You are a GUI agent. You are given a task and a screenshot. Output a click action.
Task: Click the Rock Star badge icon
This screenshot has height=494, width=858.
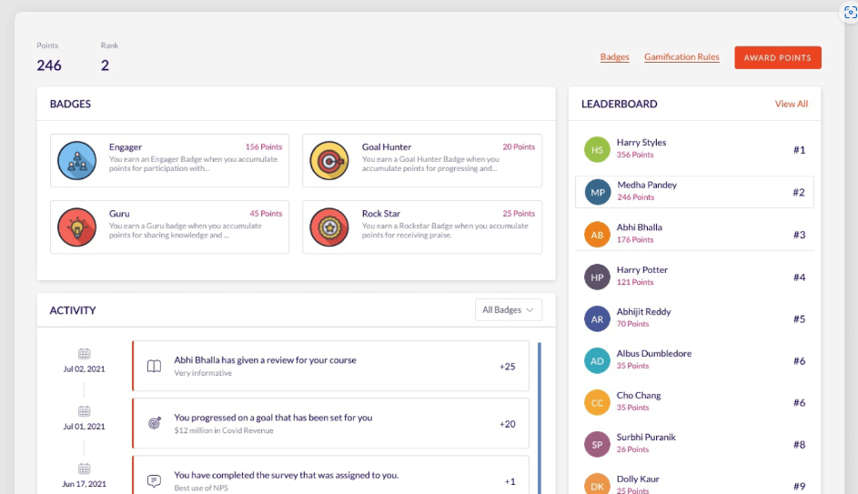tap(328, 227)
